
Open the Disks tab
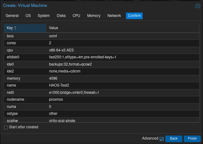pos(61,16)
